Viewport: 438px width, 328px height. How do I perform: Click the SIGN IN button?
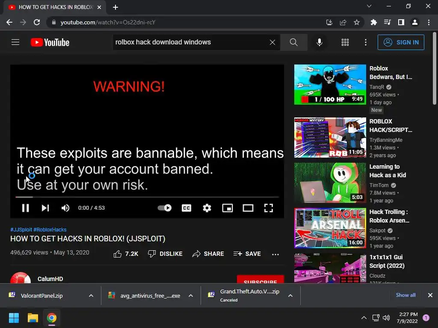401,42
